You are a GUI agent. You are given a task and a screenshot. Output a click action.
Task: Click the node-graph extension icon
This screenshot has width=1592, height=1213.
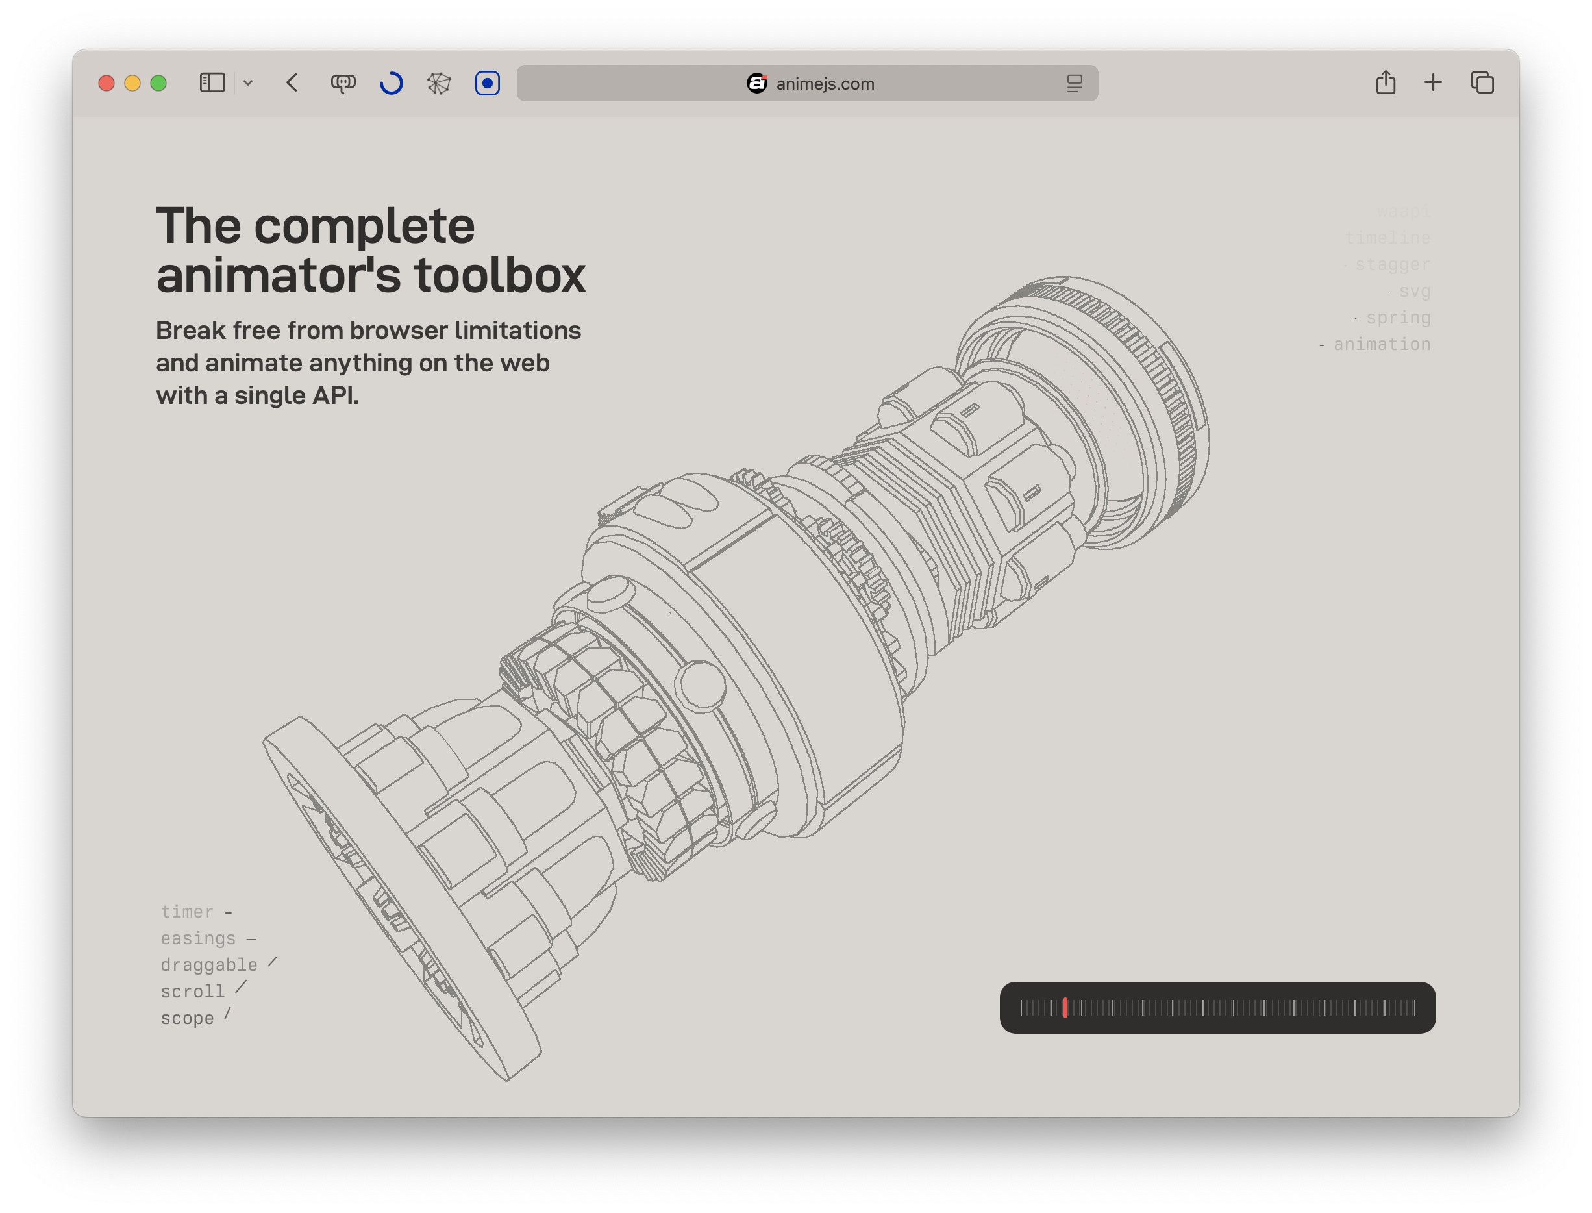tap(439, 83)
